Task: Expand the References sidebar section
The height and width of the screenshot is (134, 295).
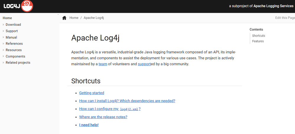Action: (x=4, y=43)
